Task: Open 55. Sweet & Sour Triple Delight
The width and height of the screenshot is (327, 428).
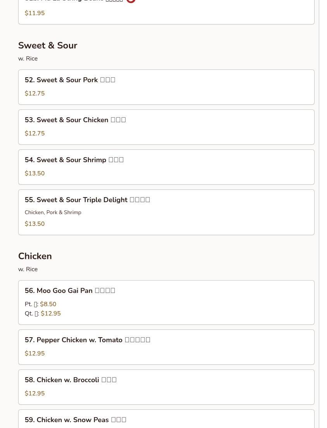Action: [87, 200]
